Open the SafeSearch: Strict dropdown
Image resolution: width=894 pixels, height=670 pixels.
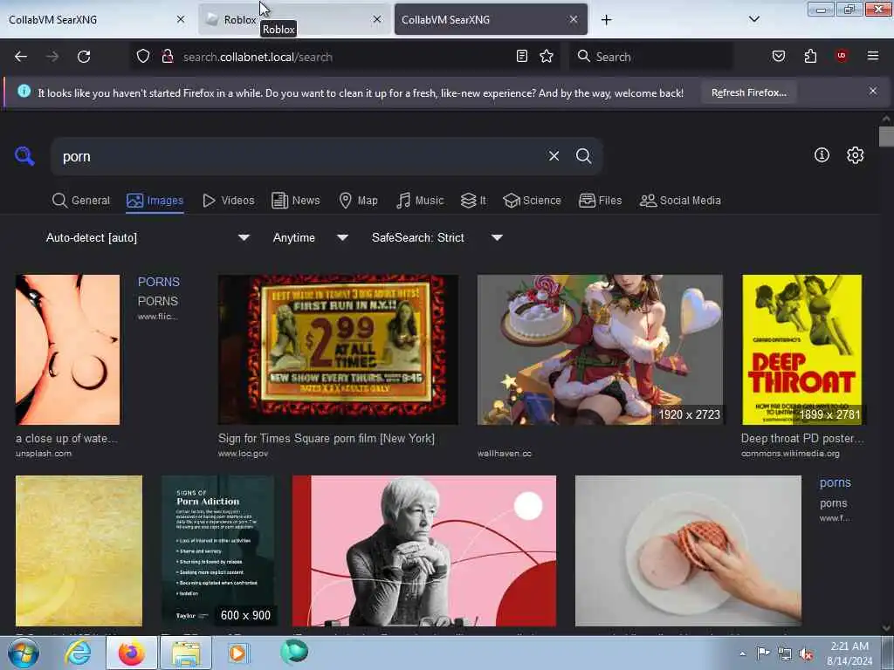(437, 237)
